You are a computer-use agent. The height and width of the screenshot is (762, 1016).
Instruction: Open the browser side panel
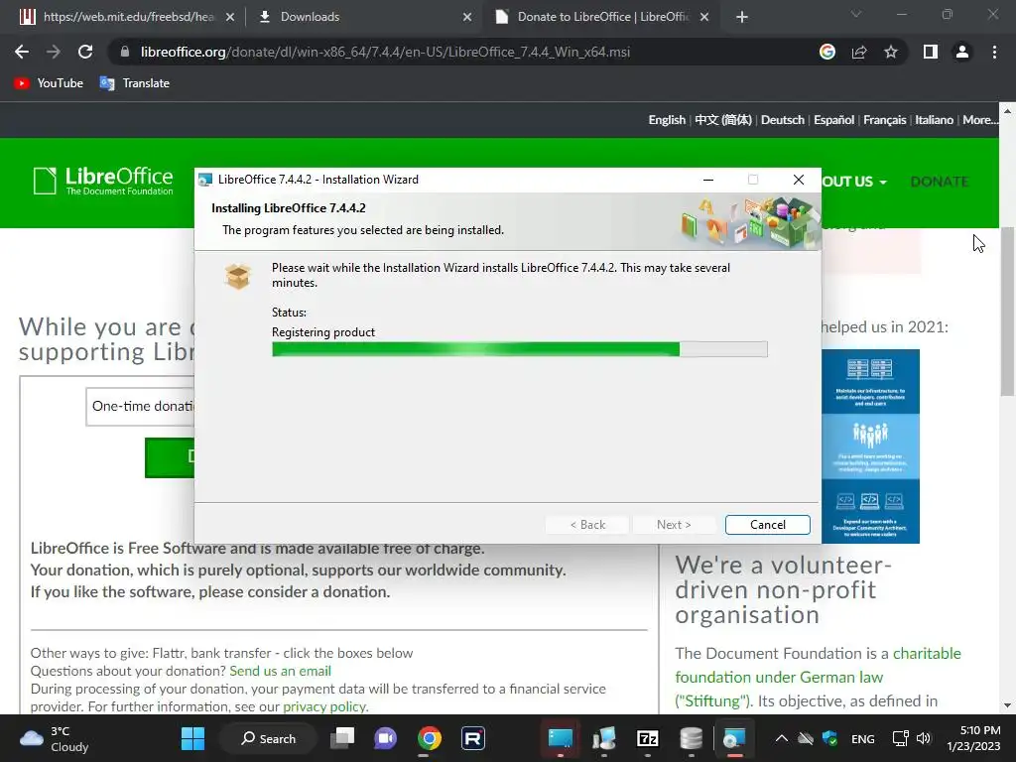pos(931,52)
